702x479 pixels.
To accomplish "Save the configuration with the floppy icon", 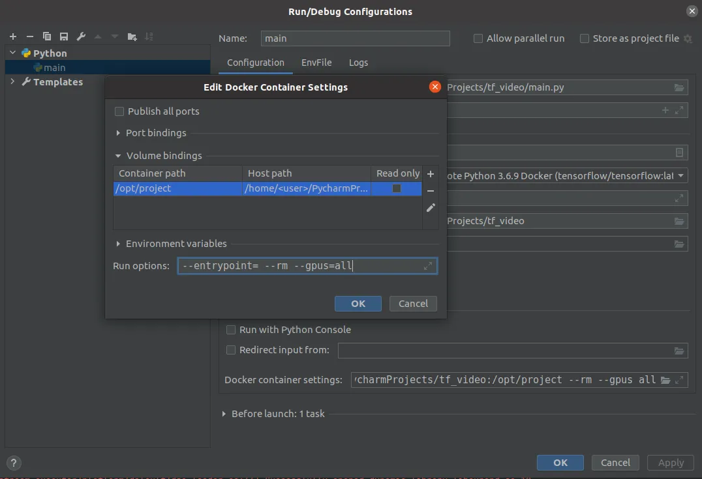I will point(64,37).
